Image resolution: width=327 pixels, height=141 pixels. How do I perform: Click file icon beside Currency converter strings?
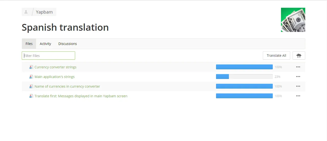pyautogui.click(x=31, y=67)
